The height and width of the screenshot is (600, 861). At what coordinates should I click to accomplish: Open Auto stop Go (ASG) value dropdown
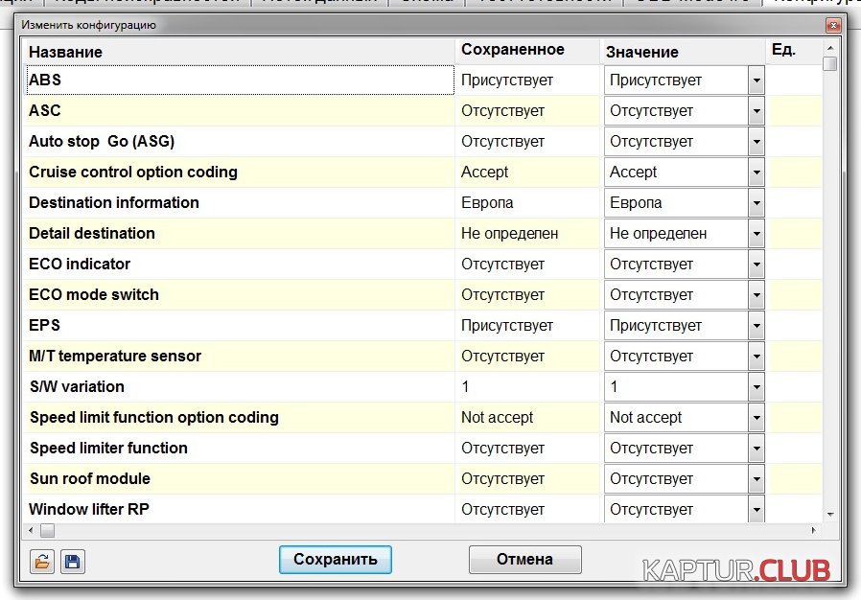click(x=756, y=142)
